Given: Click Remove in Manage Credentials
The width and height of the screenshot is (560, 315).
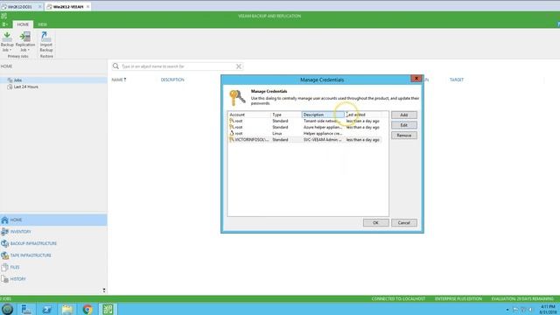Looking at the screenshot, I should (404, 136).
